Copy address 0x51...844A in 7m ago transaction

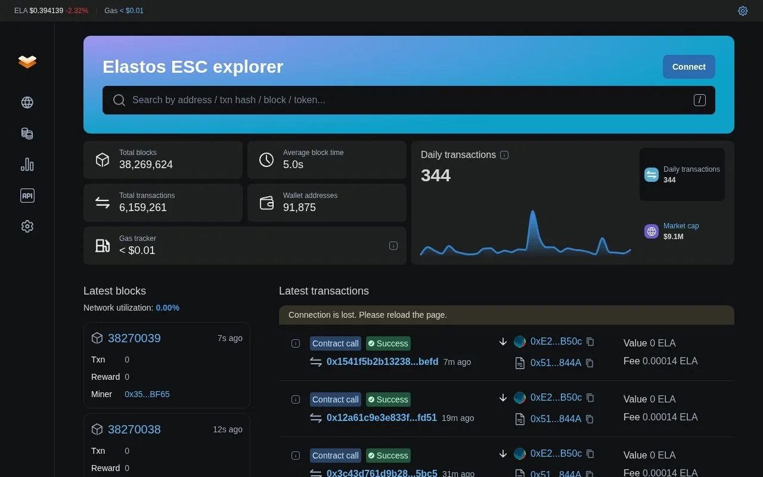[x=590, y=363]
